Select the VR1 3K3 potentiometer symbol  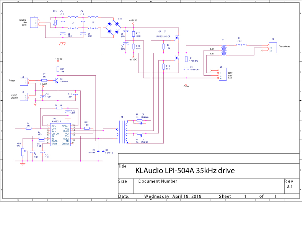click(x=23, y=152)
